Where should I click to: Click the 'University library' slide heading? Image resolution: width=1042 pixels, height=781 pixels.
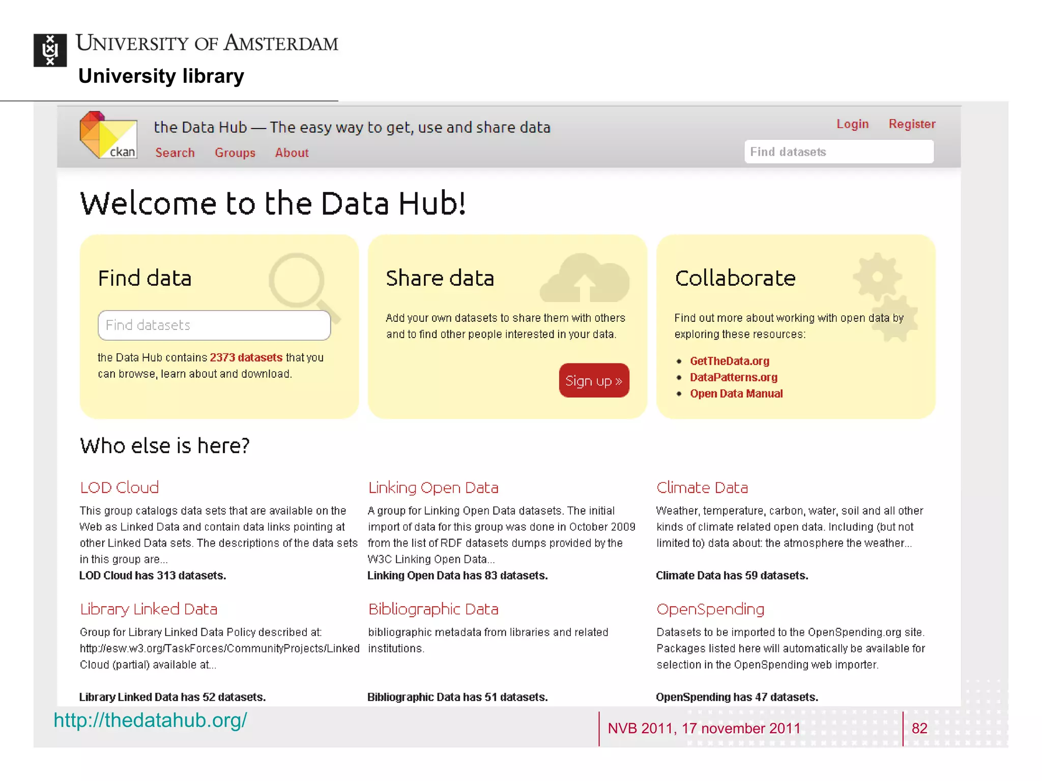[161, 76]
